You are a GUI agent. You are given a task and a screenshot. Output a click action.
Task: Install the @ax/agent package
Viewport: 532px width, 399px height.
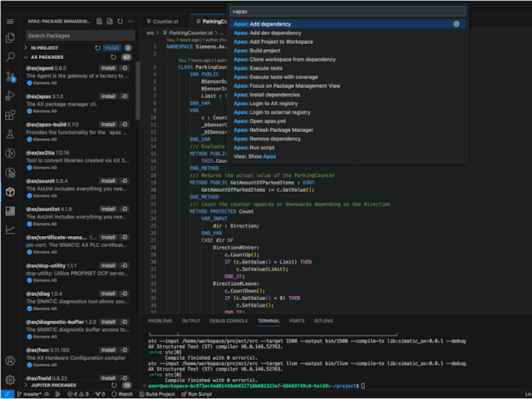108,68
